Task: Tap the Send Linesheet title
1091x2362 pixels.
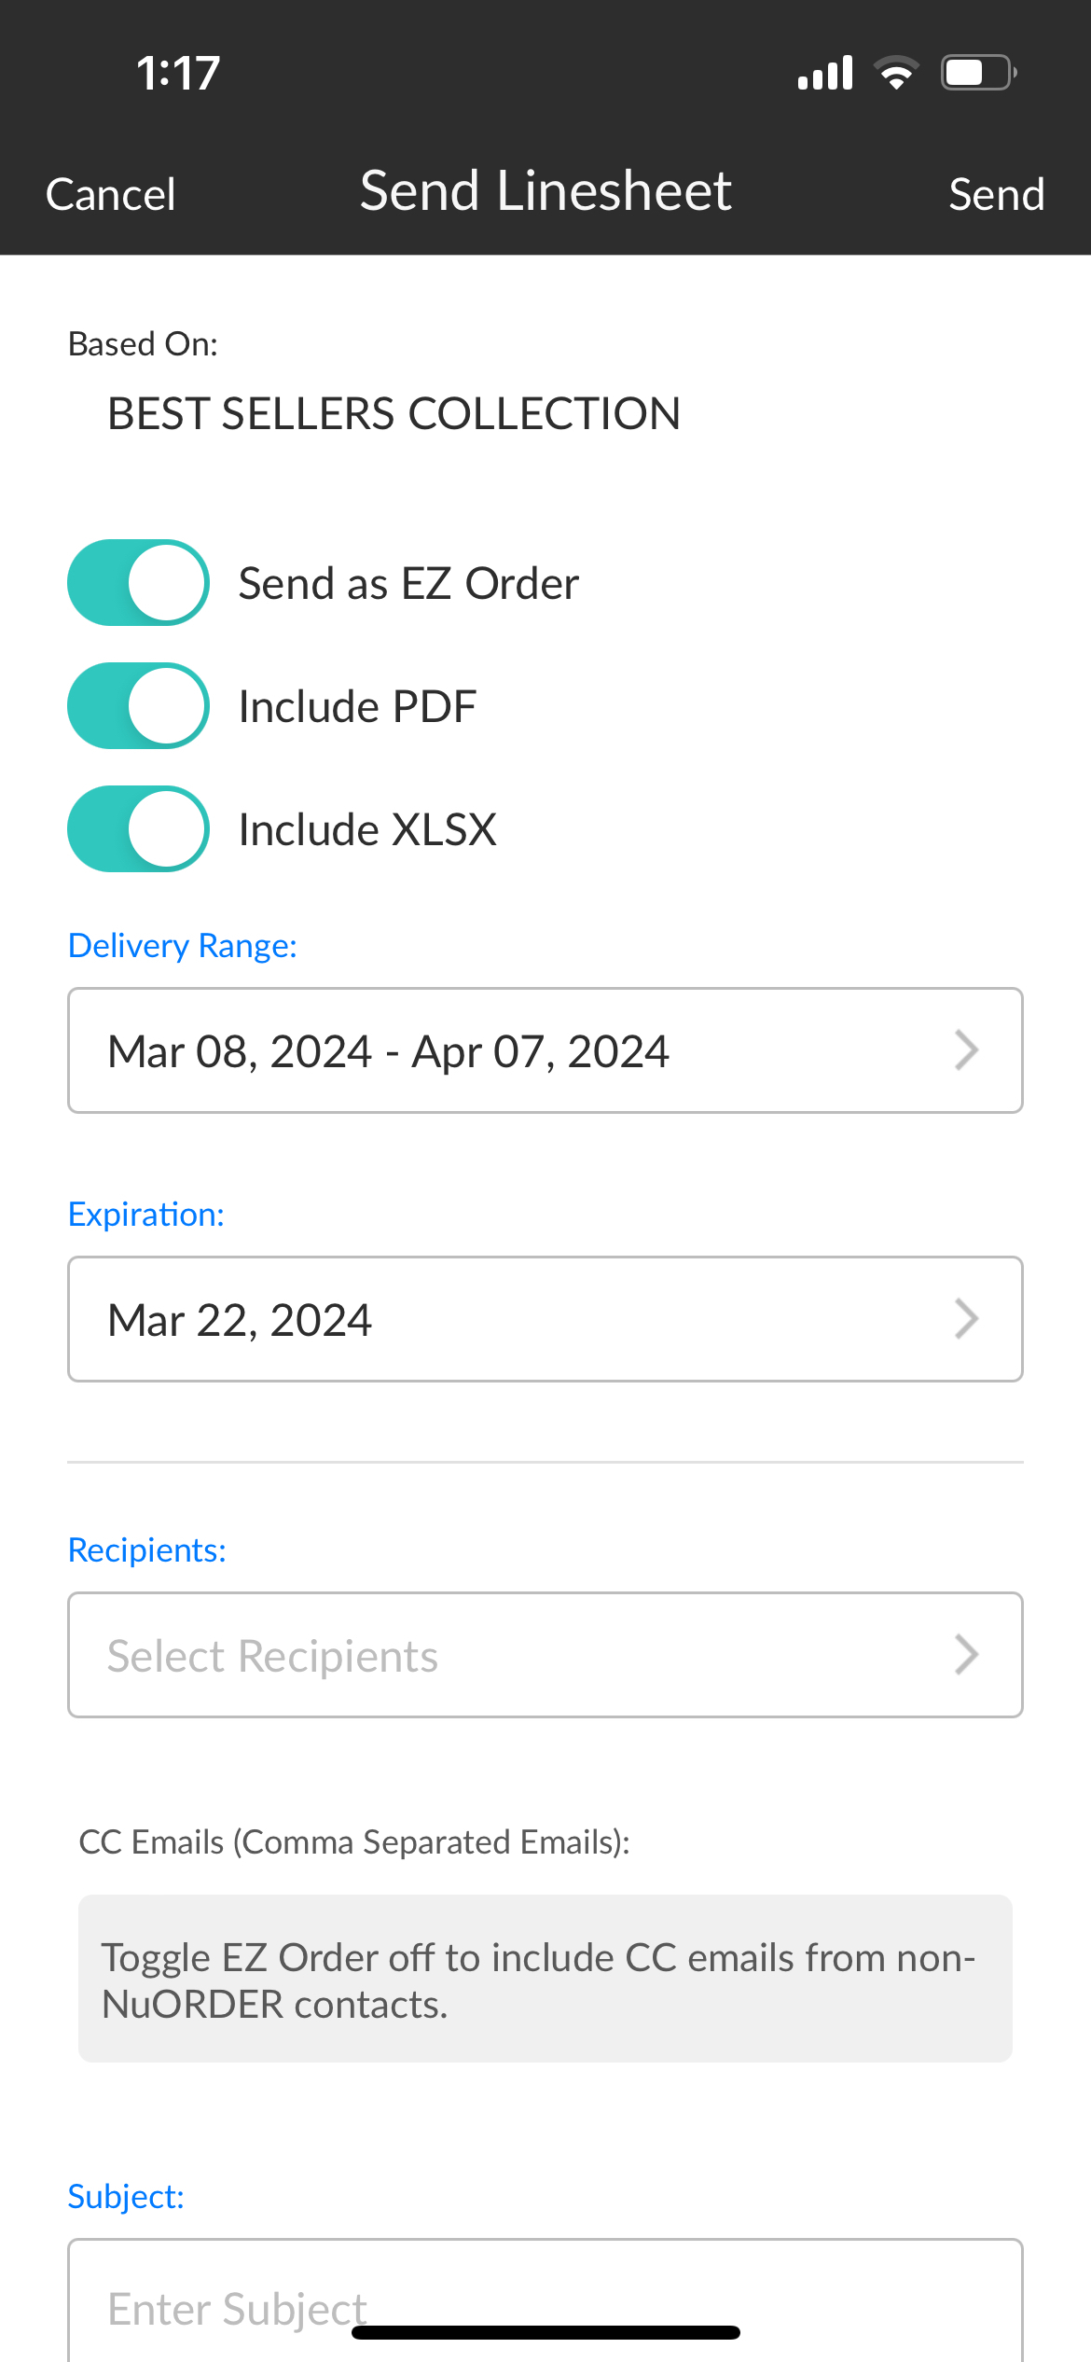Action: 545,191
